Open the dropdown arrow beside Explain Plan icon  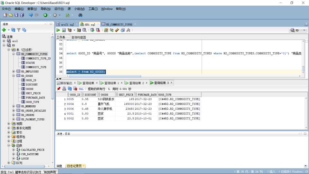coord(74,30)
